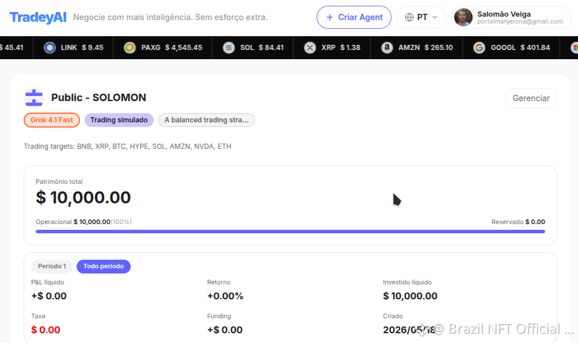This screenshot has width=578, height=343.
Task: Click the TradeyAI logo
Action: [38, 17]
